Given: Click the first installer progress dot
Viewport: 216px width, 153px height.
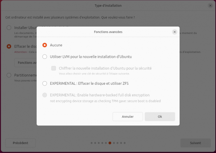Looking at the screenshot, I should point(91,143).
